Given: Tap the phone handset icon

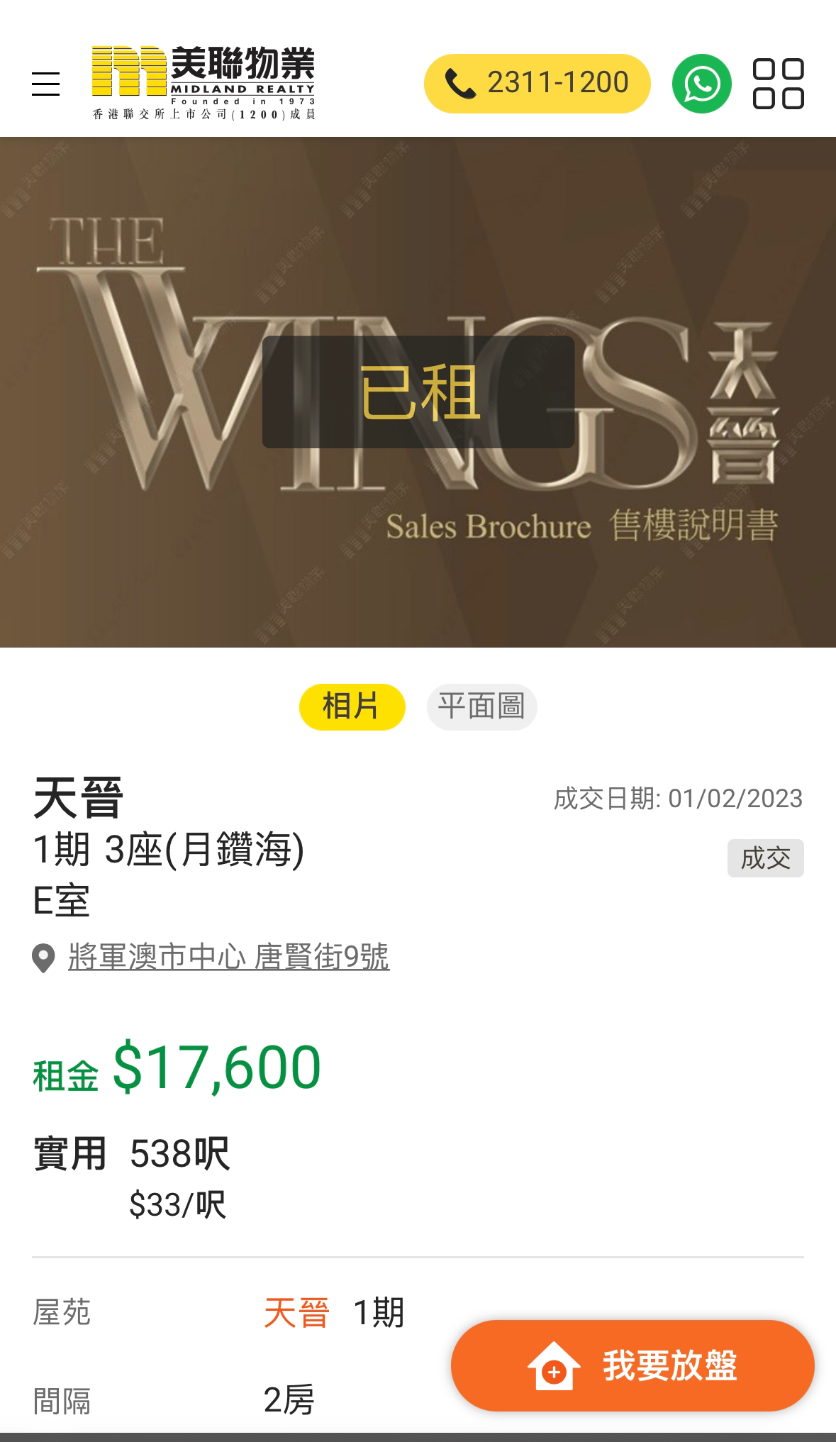Looking at the screenshot, I should [x=459, y=84].
